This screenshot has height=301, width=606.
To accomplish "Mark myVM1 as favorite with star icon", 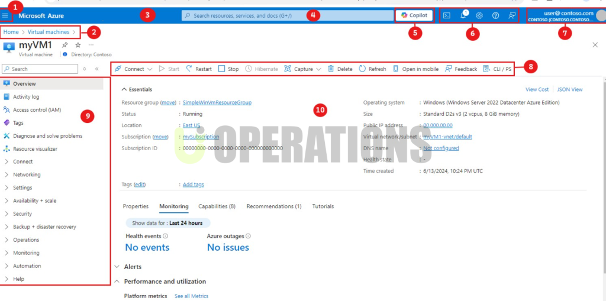I will pos(78,45).
